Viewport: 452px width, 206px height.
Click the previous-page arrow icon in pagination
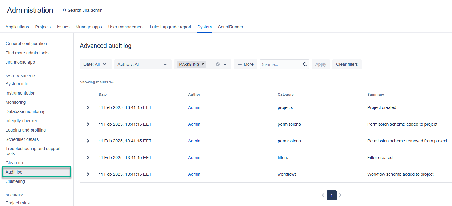click(x=323, y=195)
